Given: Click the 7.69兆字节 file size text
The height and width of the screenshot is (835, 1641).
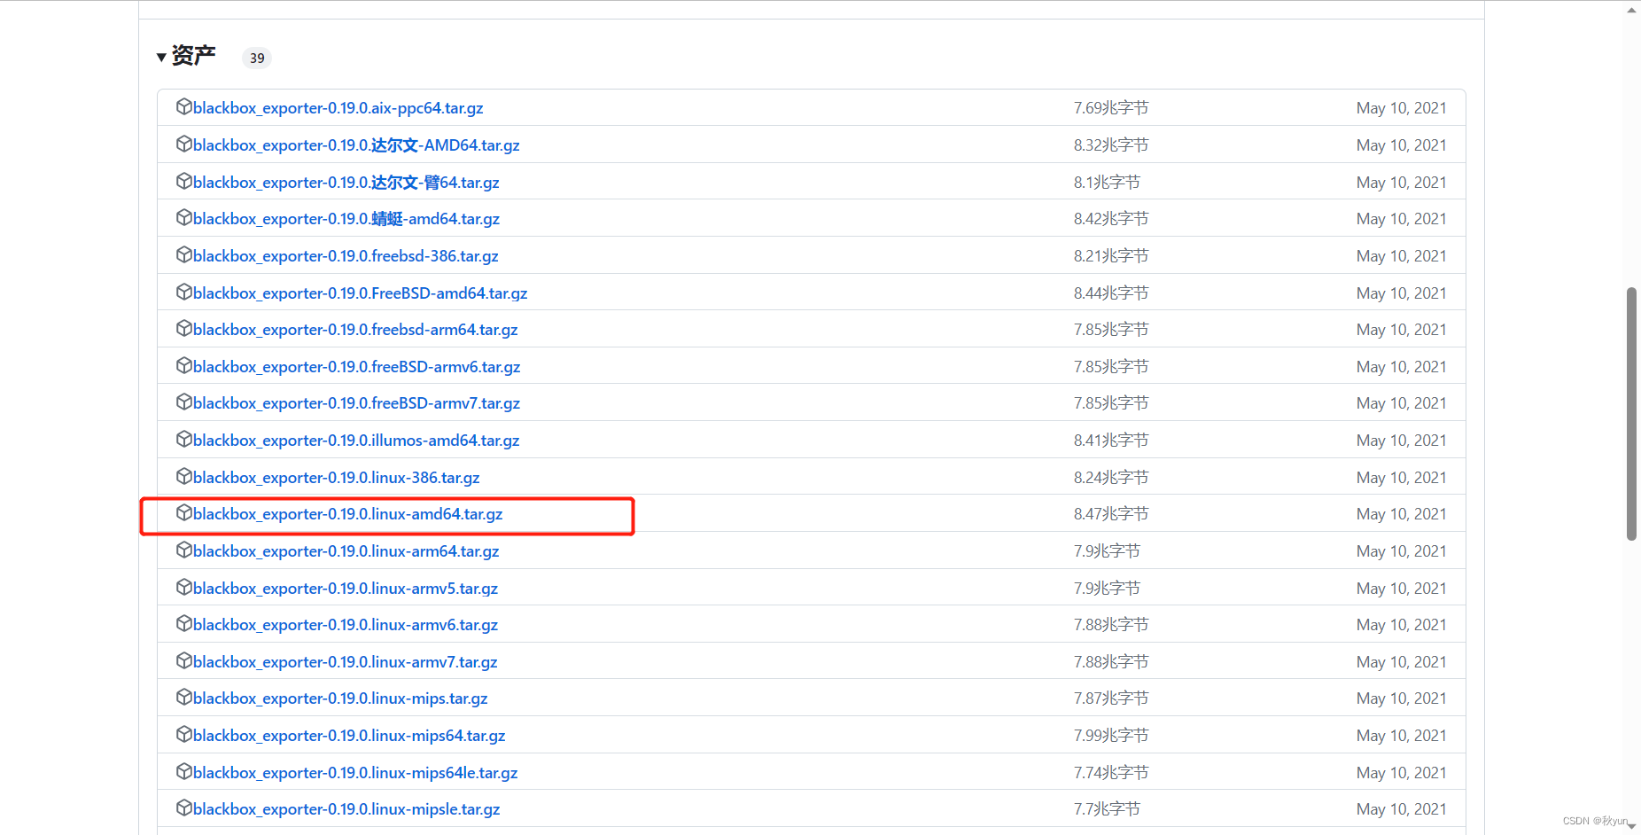Looking at the screenshot, I should pos(1111,108).
